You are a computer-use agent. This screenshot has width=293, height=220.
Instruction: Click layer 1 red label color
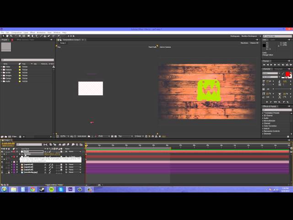[14, 152]
